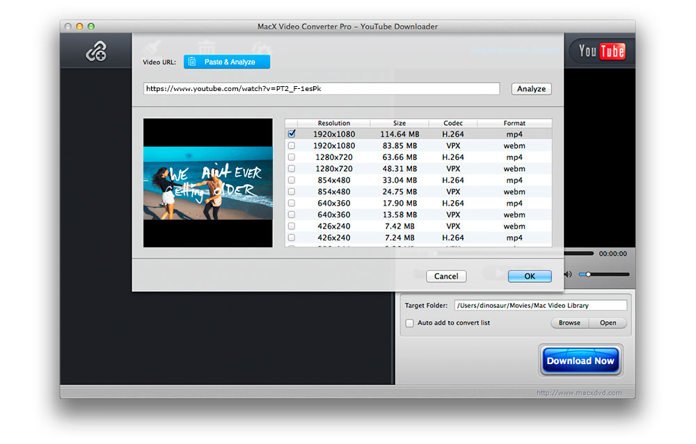Confirm the selection with OK
The image size is (696, 444).
[530, 276]
